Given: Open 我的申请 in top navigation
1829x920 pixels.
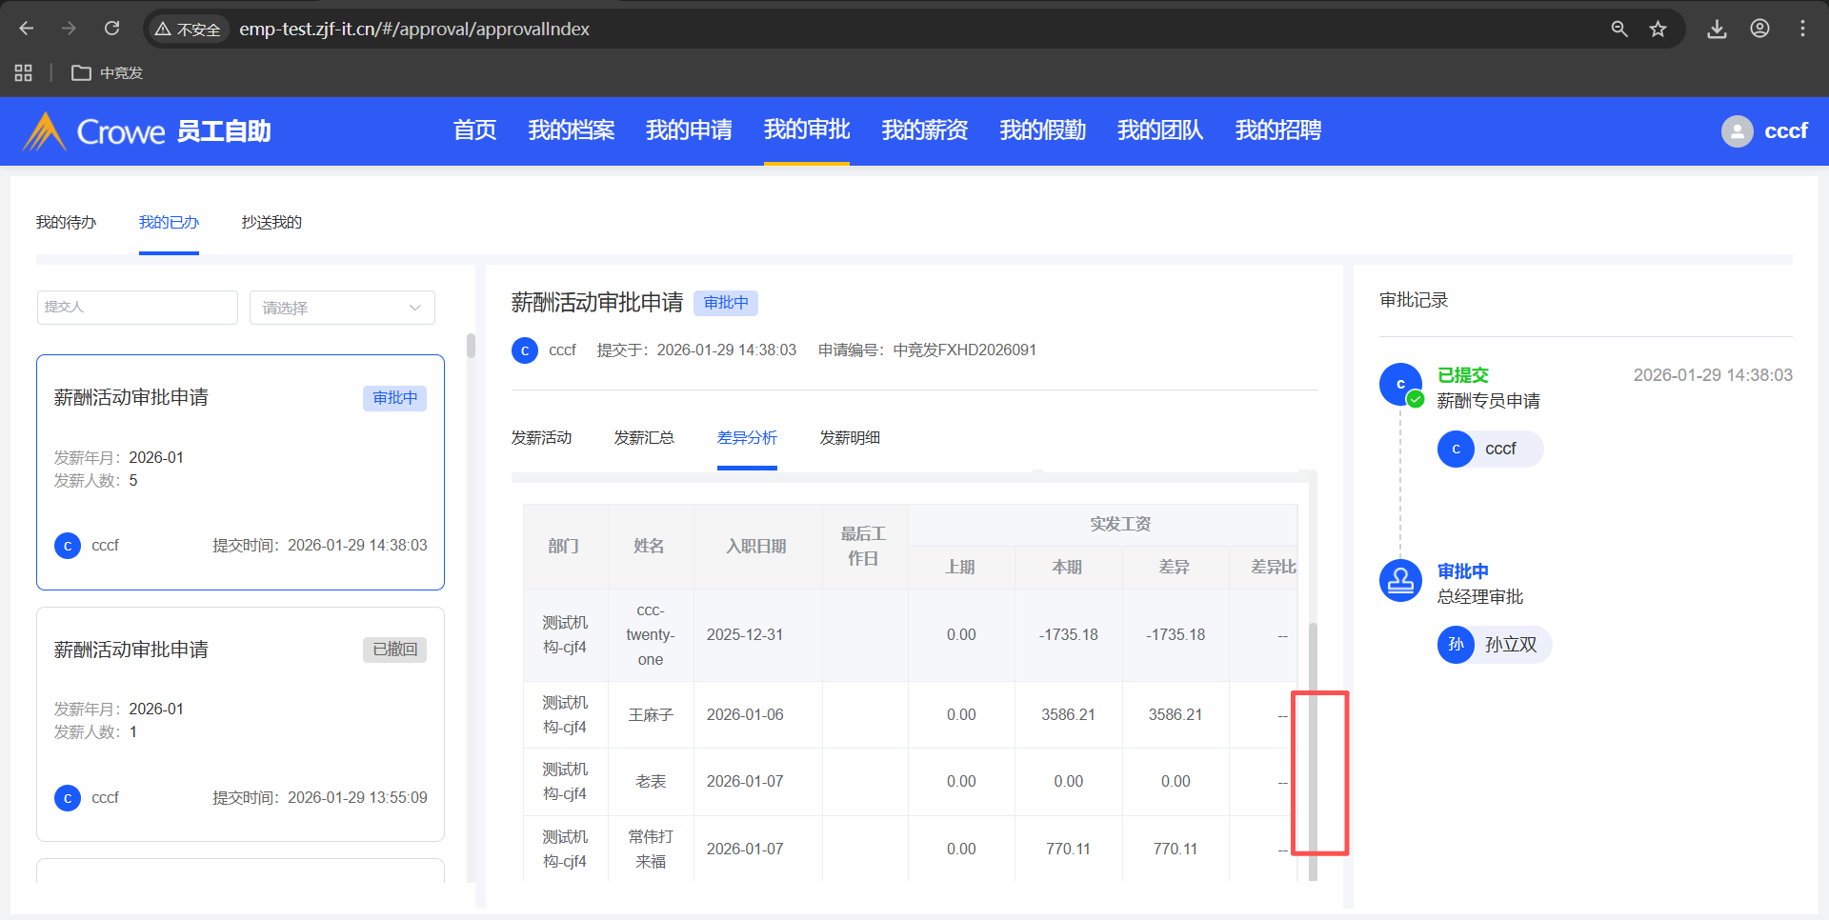Looking at the screenshot, I should (689, 130).
